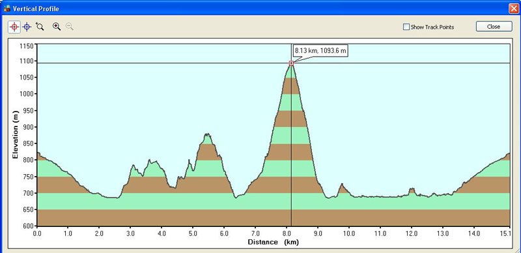The height and width of the screenshot is (253, 521).
Task: Click the Close button
Action: coord(494,27)
